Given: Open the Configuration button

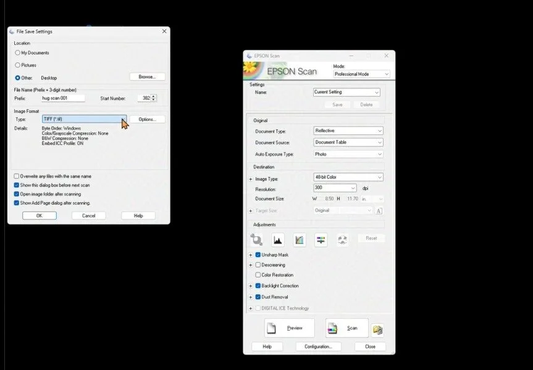Looking at the screenshot, I should pos(318,347).
